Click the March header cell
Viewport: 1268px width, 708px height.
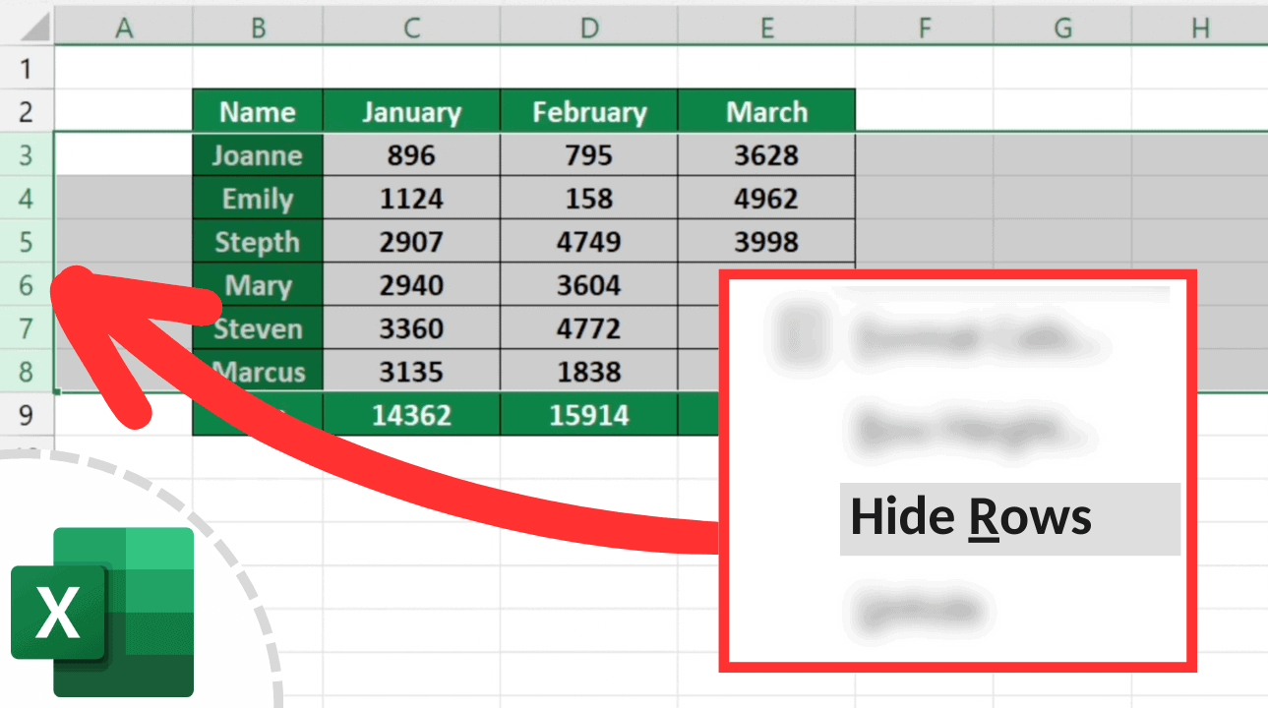pos(766,111)
